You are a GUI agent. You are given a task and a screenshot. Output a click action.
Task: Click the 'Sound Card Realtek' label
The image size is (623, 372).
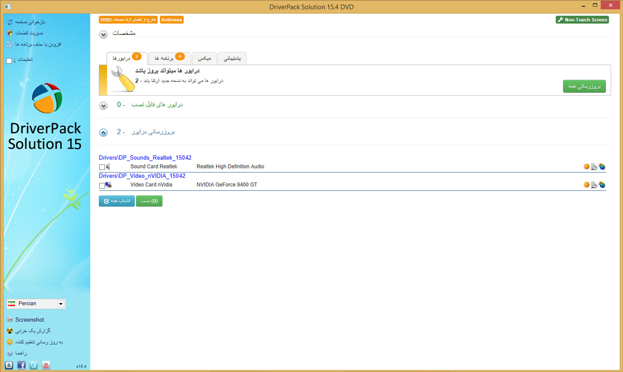[x=154, y=167]
